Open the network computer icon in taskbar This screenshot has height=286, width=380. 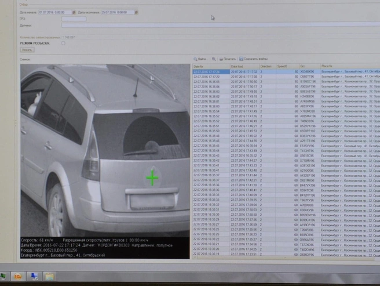[34, 276]
